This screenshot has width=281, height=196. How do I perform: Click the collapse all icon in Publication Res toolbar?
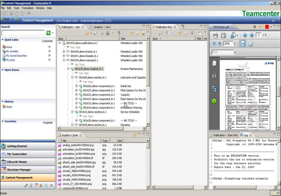[175, 33]
